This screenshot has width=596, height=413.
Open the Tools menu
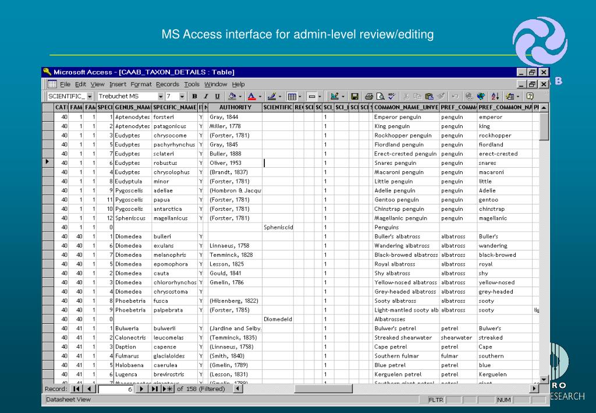(191, 84)
